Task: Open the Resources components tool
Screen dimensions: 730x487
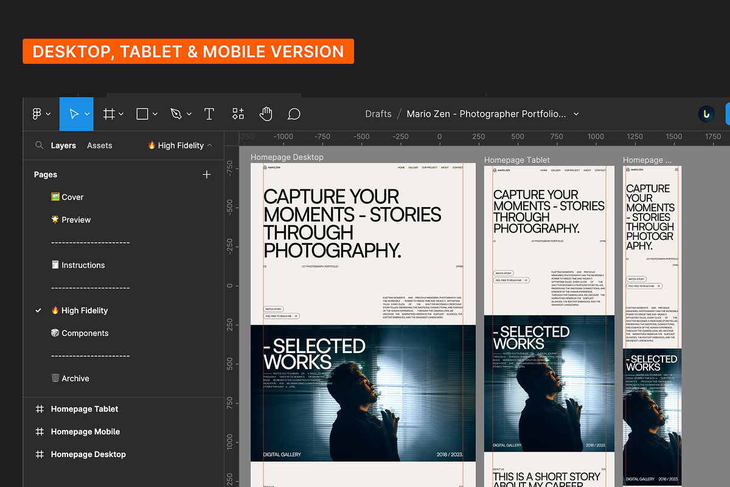Action: (238, 114)
